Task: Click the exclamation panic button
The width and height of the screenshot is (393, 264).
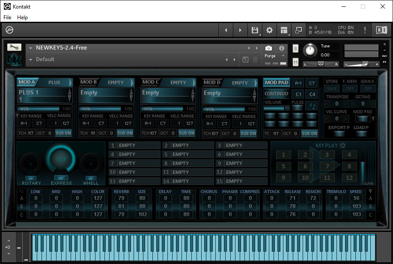Action: [365, 30]
